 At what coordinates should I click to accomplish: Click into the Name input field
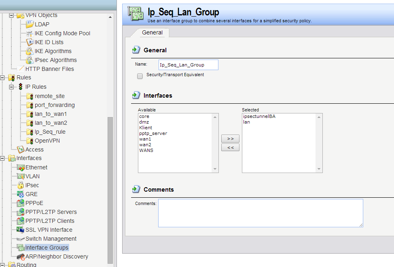pos(188,65)
